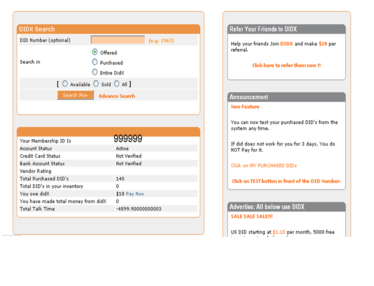Open the Advance Search link

click(117, 96)
